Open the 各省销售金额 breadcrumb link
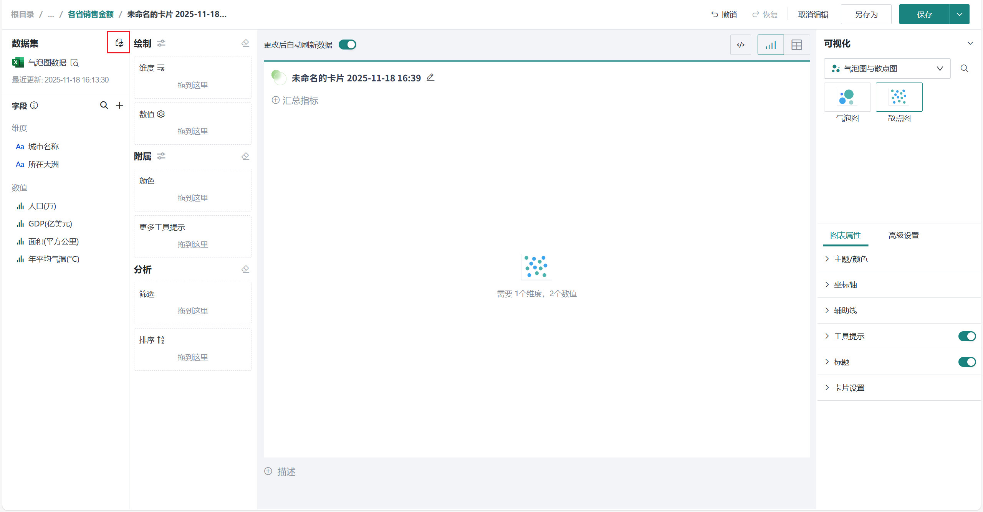 [x=91, y=14]
